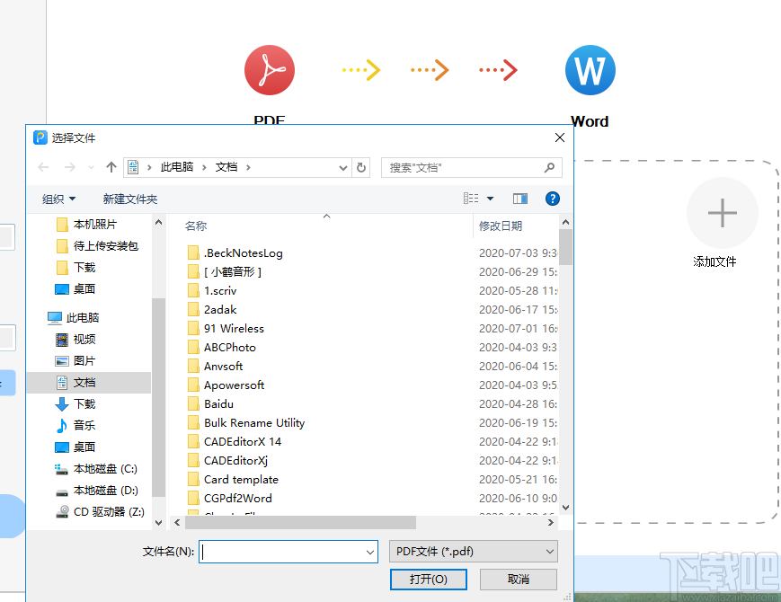Click the 打开(O) button
The width and height of the screenshot is (781, 602).
click(429, 580)
